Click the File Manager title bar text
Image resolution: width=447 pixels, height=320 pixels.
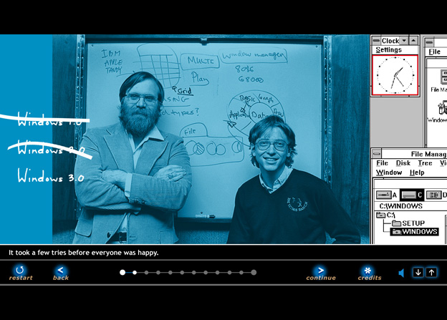428,154
